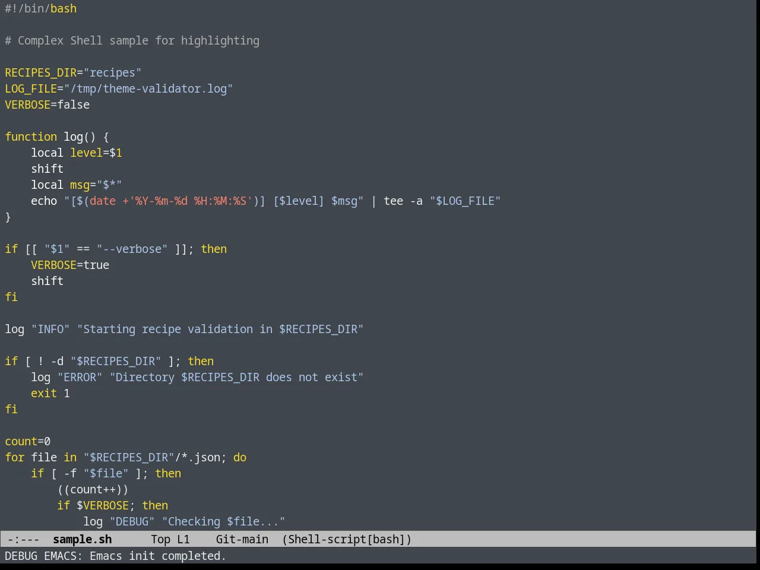Click the -:--- buffer status flags
The image size is (760, 570).
24,539
